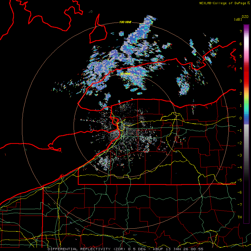
Task: Click the positive 1 value on color scale
Action: pos(241,106)
